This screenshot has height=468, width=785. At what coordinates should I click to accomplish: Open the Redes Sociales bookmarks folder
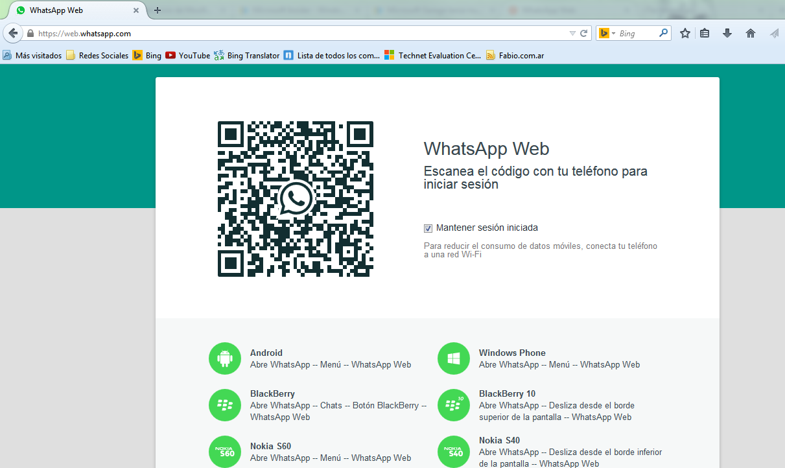[97, 56]
